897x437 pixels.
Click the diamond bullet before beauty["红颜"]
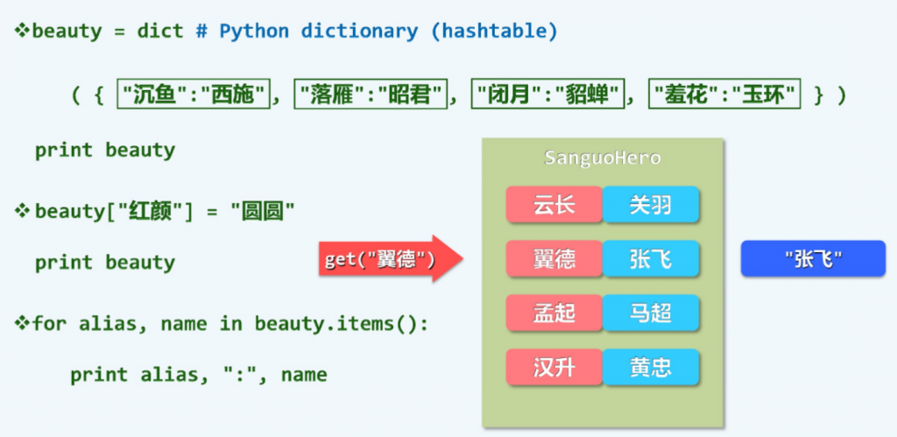pos(22,211)
